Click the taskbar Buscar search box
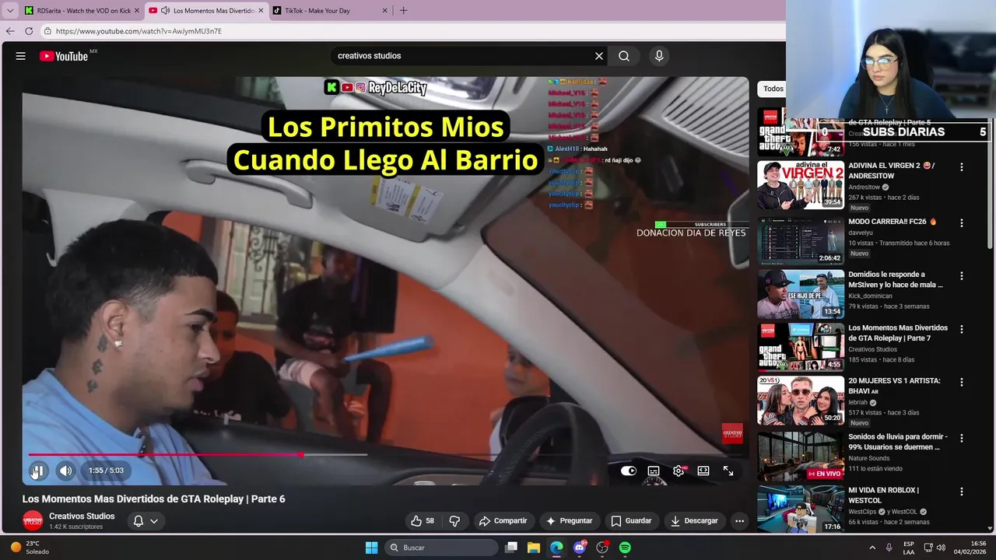Screen dimensions: 996x560 point(442,548)
